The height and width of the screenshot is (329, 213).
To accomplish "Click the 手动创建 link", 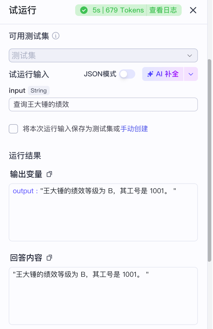I will (134, 129).
